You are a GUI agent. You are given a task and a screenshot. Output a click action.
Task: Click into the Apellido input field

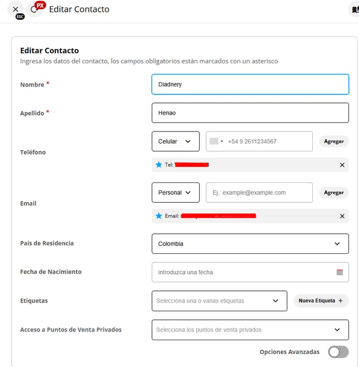(250, 113)
